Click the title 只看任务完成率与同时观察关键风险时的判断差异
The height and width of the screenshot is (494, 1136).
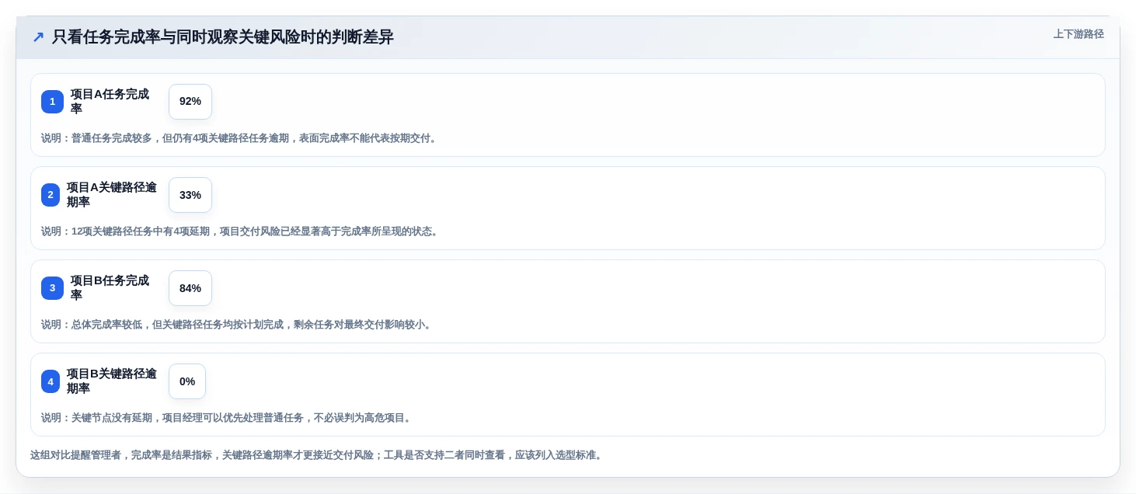(223, 37)
